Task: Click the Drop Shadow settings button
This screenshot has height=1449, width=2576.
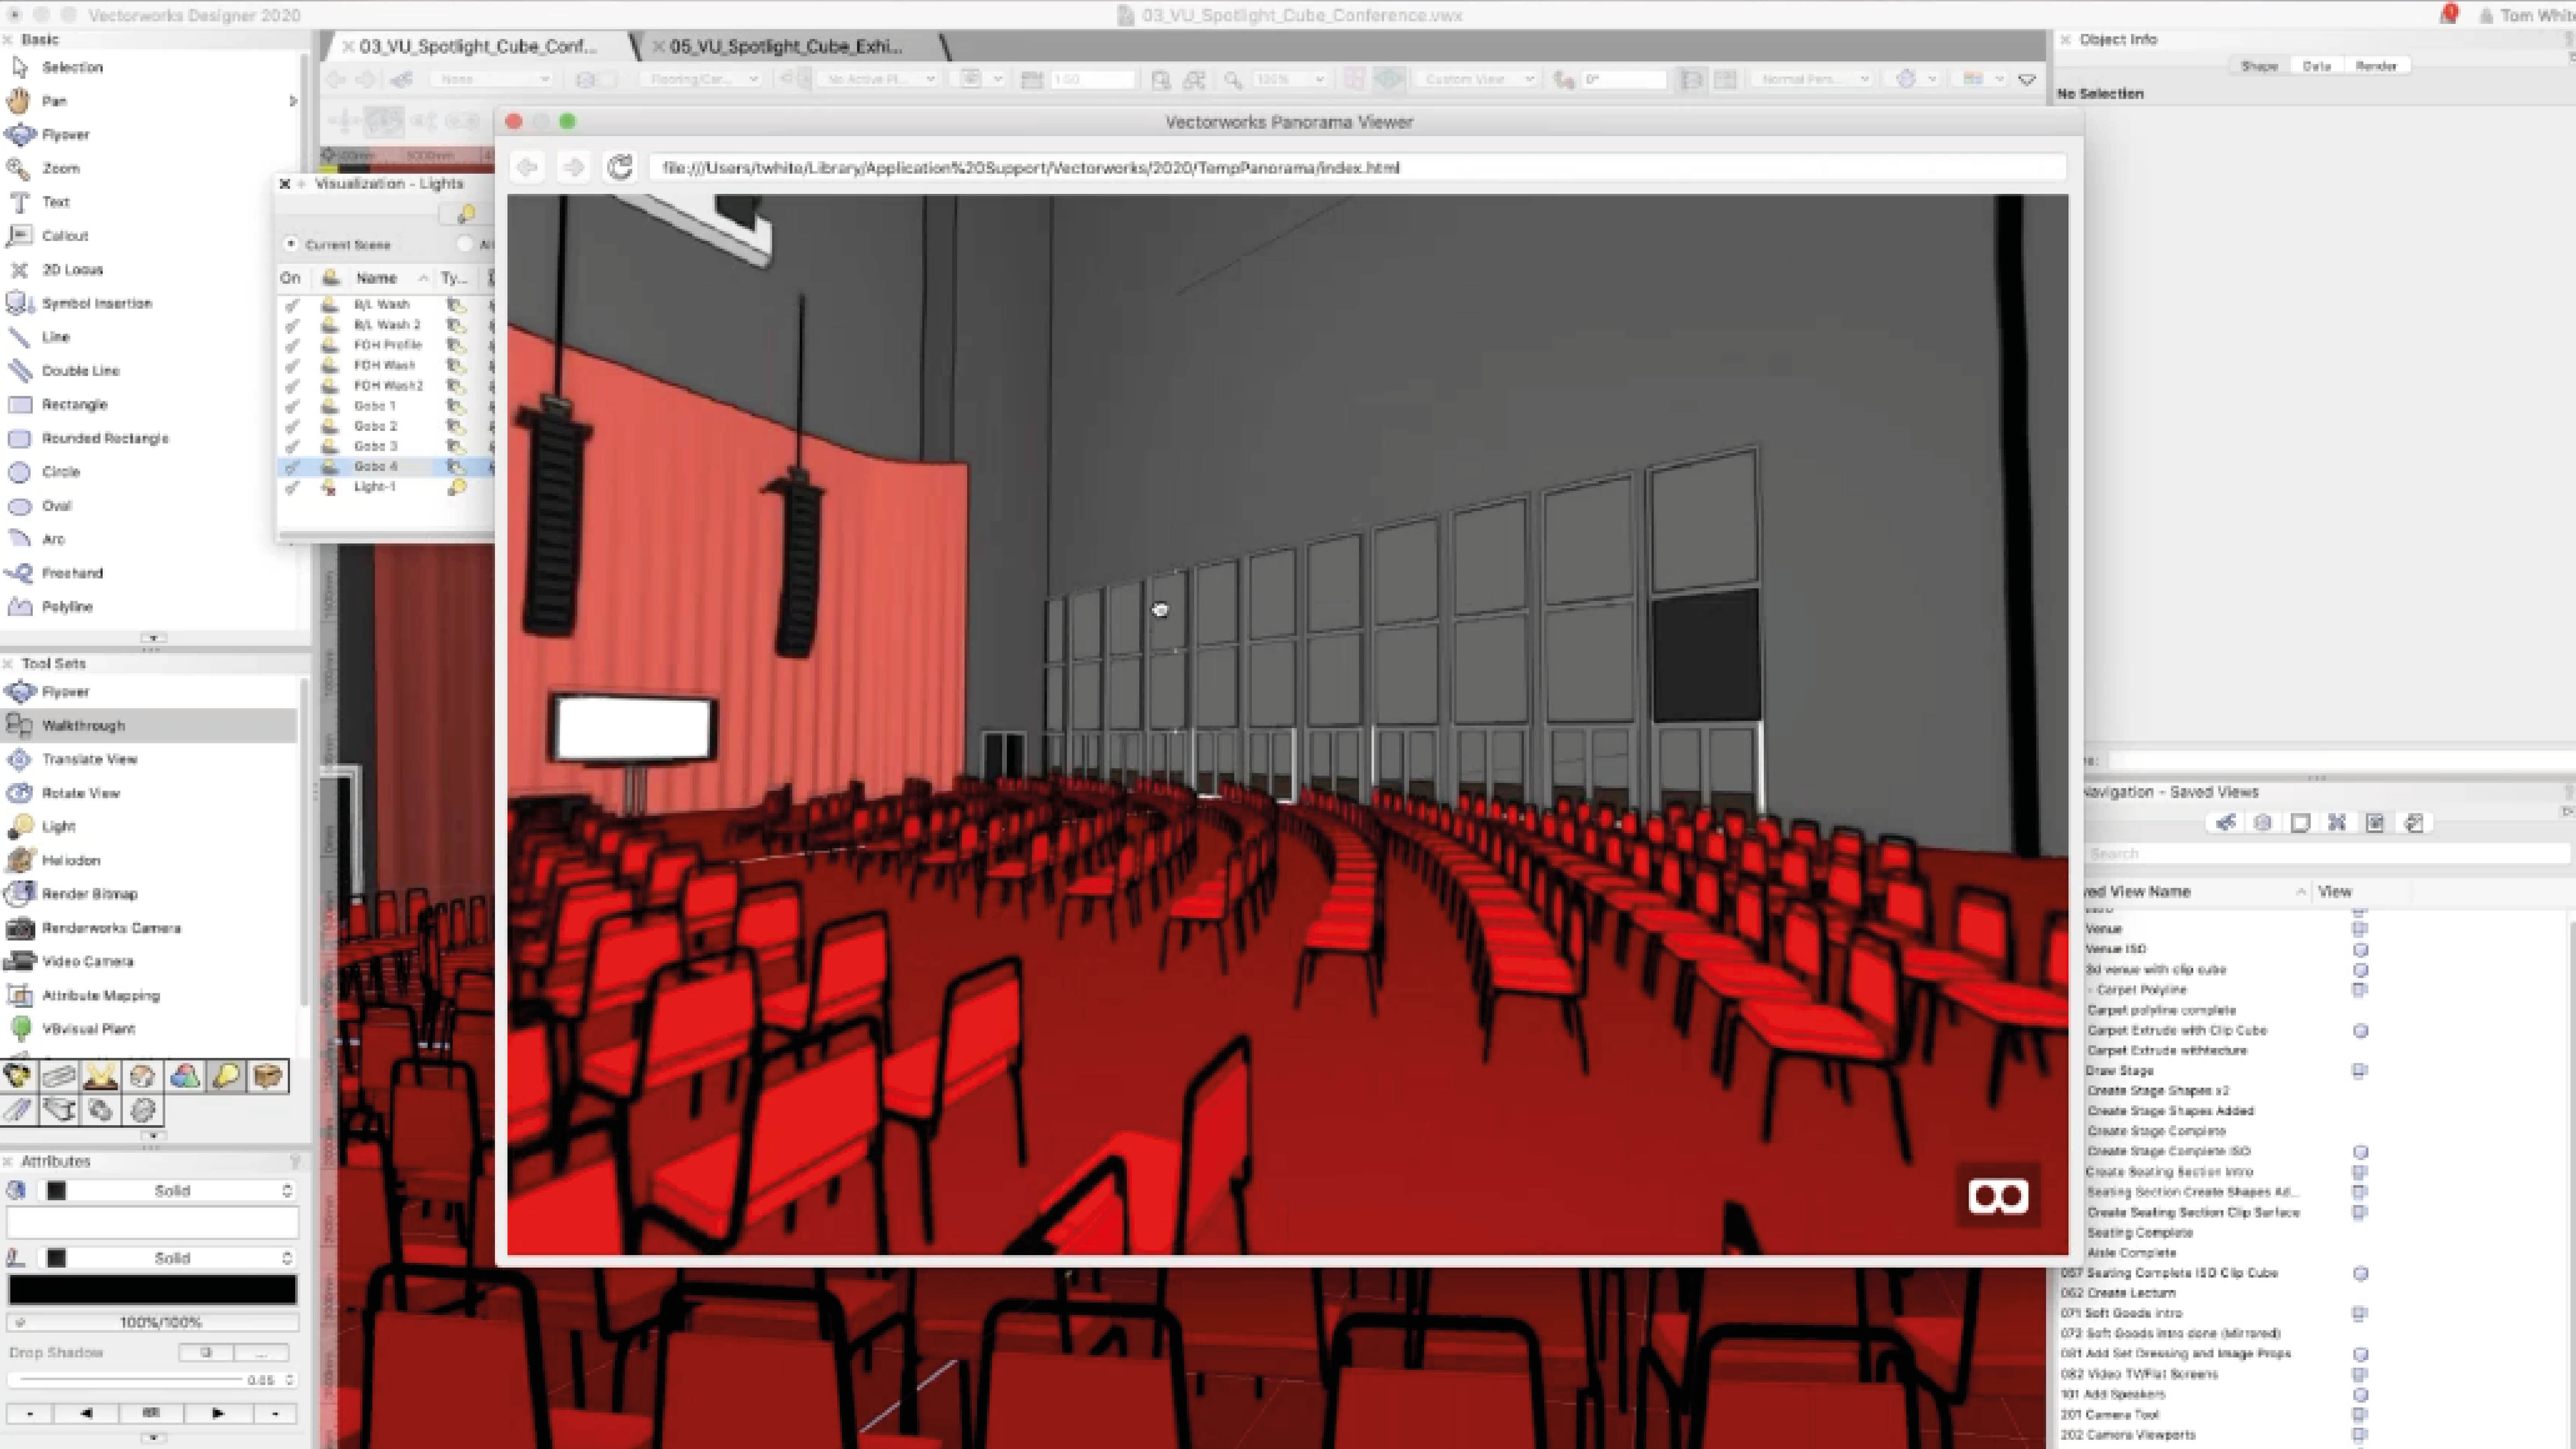Action: coord(261,1353)
